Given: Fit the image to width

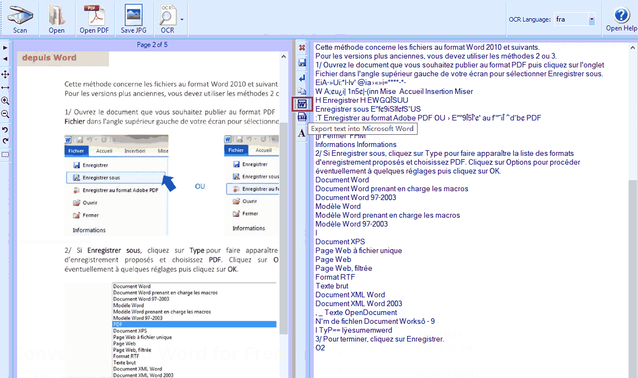Looking at the screenshot, I should point(6,87).
